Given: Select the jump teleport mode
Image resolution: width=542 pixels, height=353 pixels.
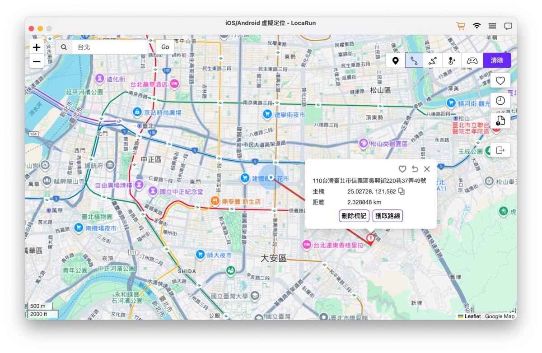Looking at the screenshot, I should click(x=452, y=60).
